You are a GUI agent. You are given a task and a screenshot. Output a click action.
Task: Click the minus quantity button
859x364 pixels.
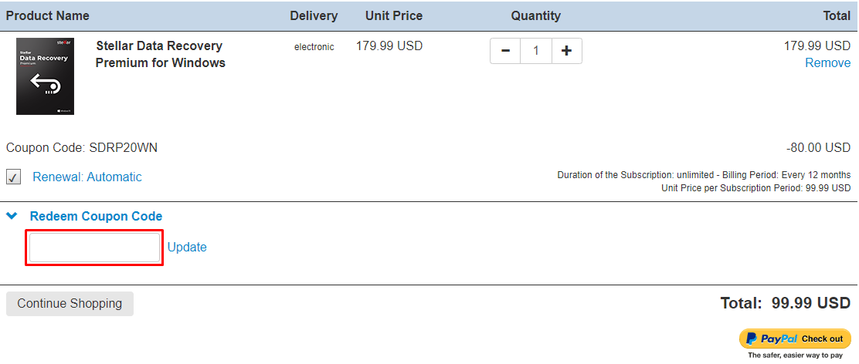point(505,51)
